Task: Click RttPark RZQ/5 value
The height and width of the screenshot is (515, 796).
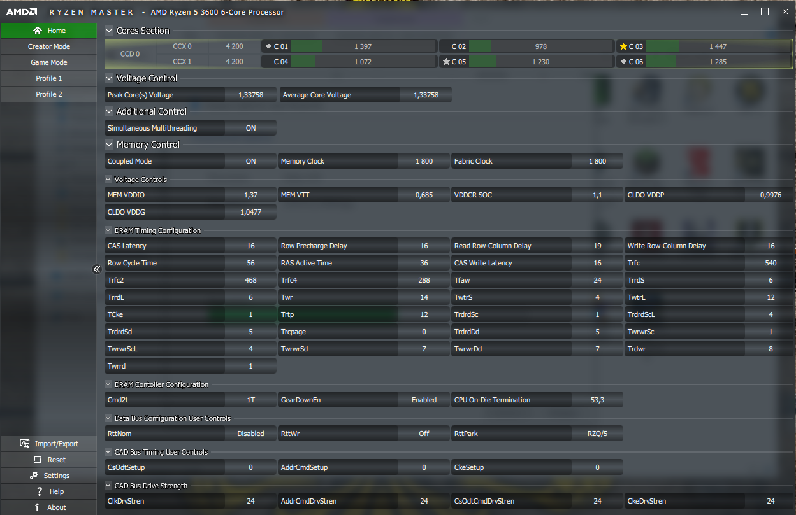Action: coord(597,434)
